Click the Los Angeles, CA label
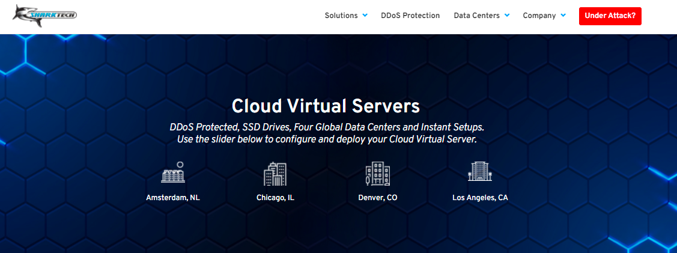The width and height of the screenshot is (677, 253). [x=480, y=198]
